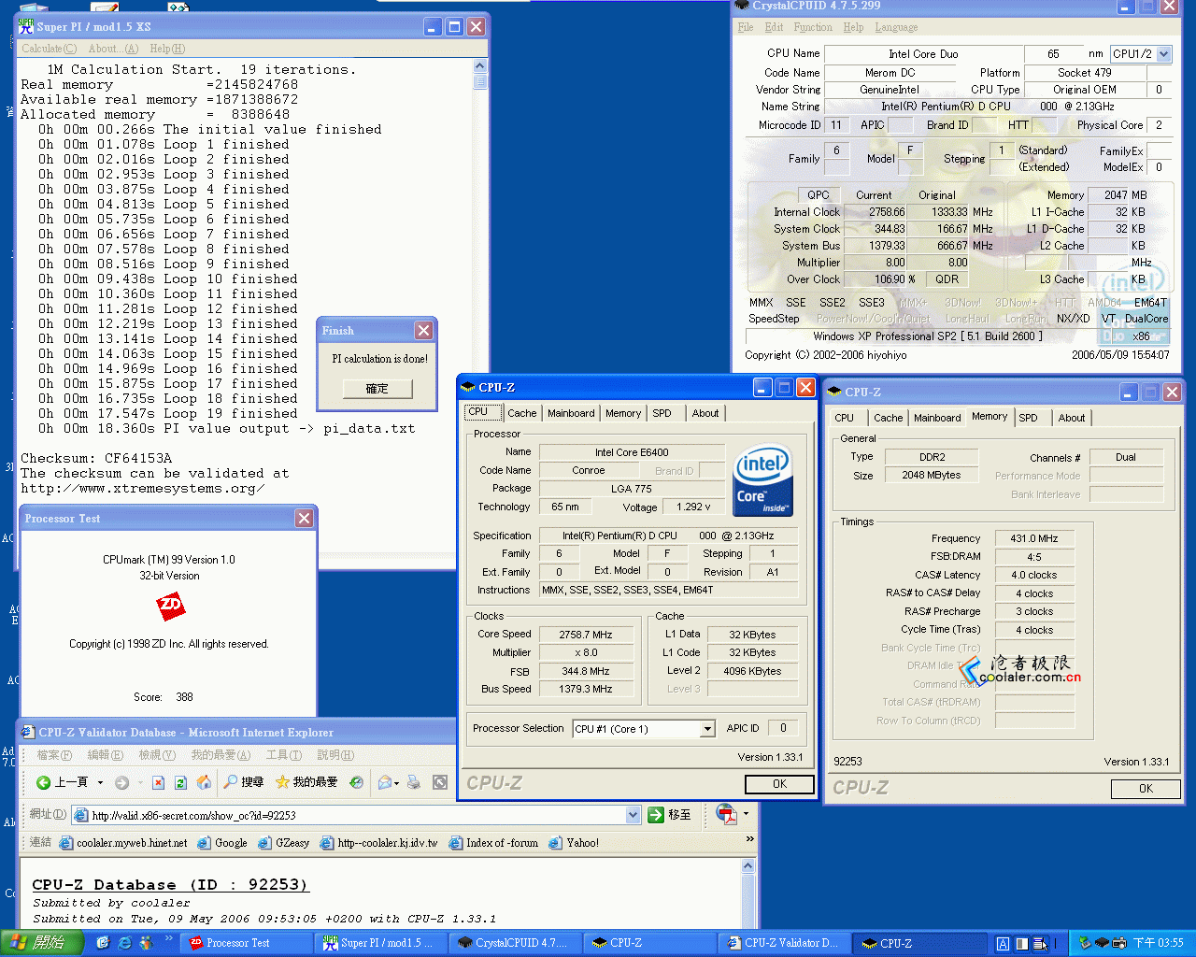
Task: Open the Calculate menu in Super PI
Action: (49, 49)
